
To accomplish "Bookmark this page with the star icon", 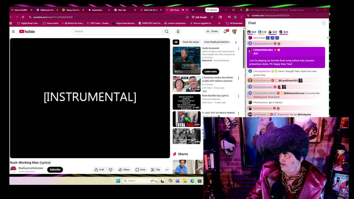I will [x=212, y=17].
